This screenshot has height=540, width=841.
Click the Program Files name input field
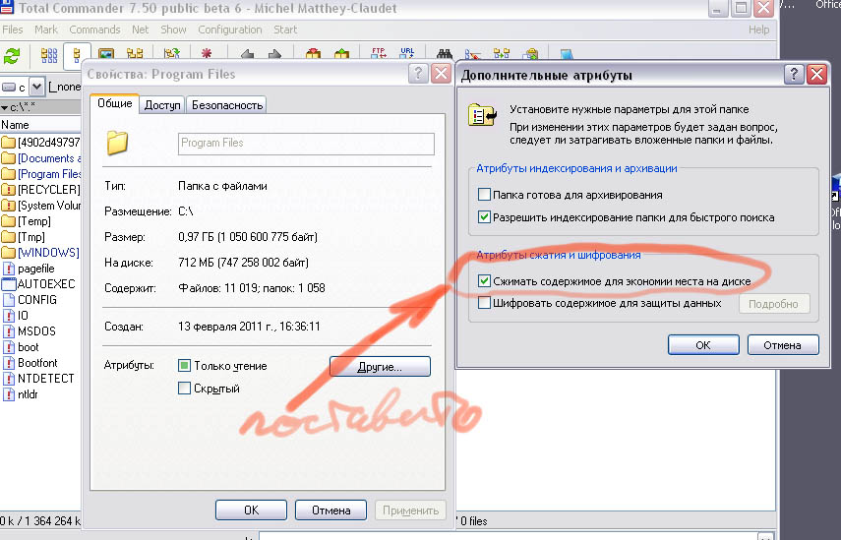pyautogui.click(x=306, y=144)
